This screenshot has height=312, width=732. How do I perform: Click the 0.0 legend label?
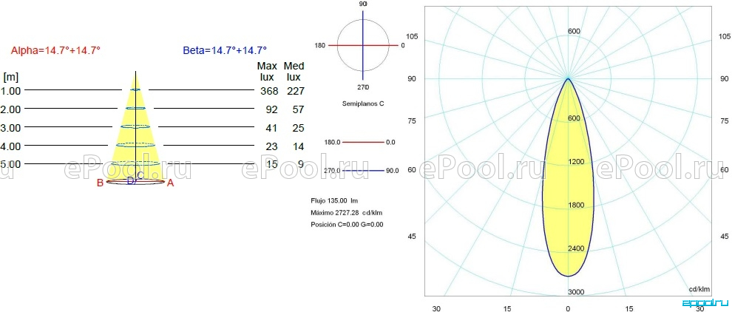tap(390, 142)
